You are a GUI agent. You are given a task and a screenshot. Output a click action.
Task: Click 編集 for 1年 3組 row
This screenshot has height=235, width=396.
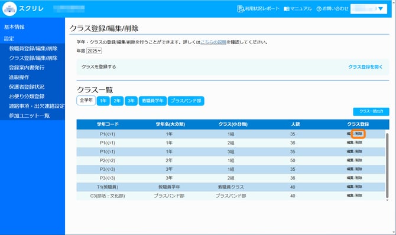[x=350, y=151]
